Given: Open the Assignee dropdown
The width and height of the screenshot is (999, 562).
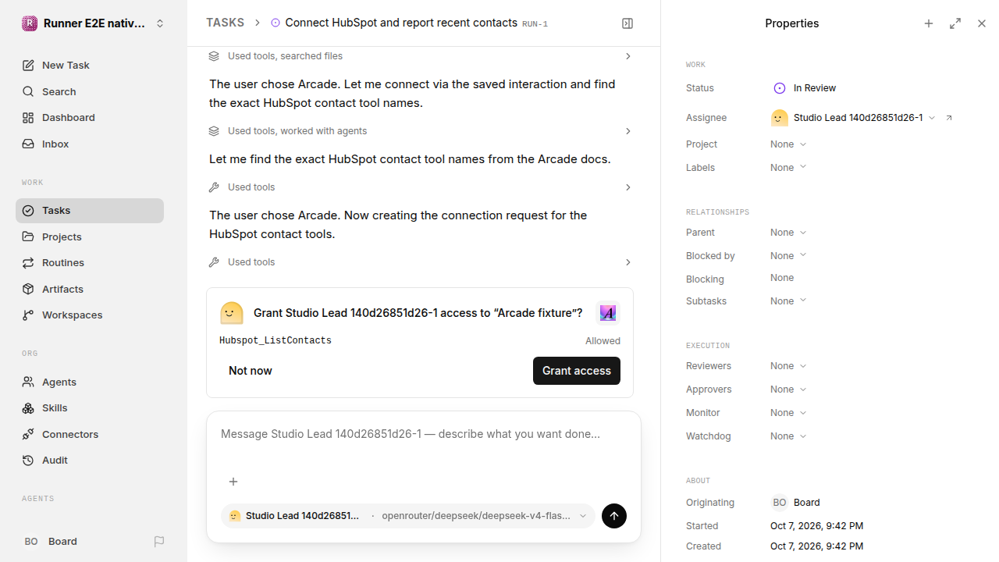Looking at the screenshot, I should tap(854, 118).
